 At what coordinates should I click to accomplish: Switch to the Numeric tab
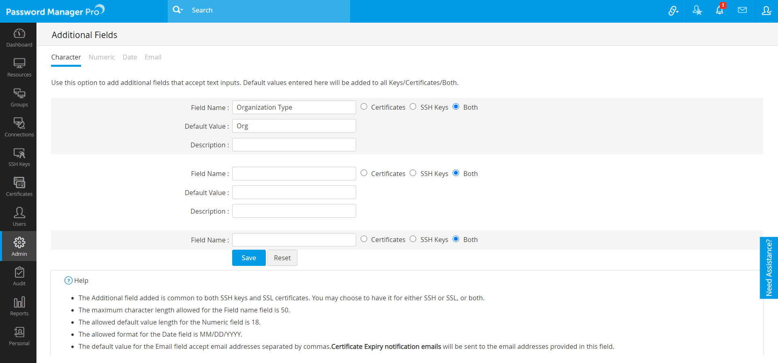point(102,57)
